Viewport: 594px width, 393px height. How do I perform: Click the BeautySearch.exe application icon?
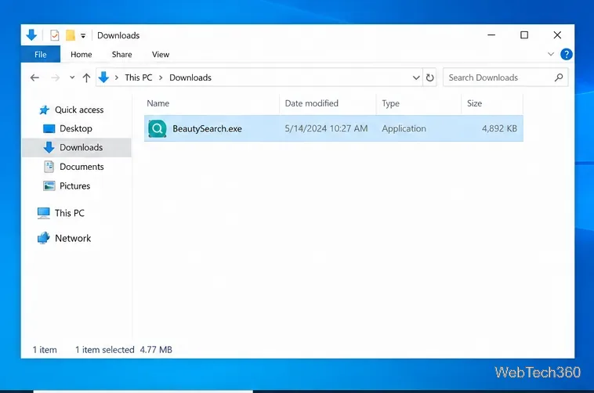pyautogui.click(x=158, y=128)
